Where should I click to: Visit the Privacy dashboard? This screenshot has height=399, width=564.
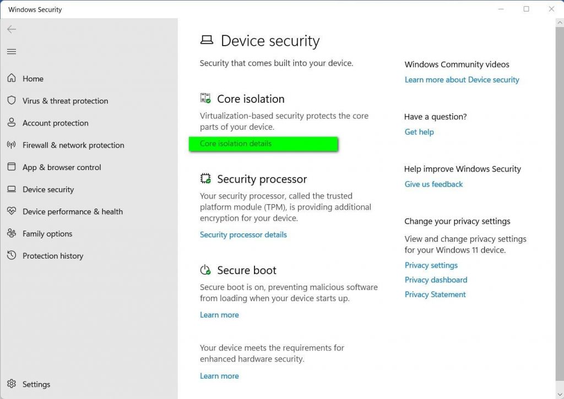pyautogui.click(x=436, y=280)
